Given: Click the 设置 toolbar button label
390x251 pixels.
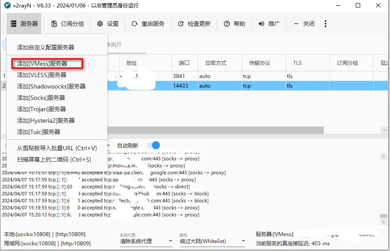Looking at the screenshot, I should pyautogui.click(x=113, y=24).
